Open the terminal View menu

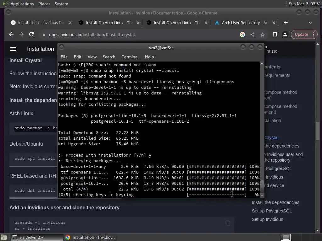(92, 57)
